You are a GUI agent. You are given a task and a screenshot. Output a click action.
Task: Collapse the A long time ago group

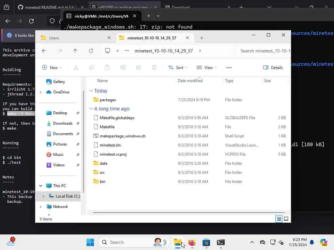pyautogui.click(x=91, y=109)
